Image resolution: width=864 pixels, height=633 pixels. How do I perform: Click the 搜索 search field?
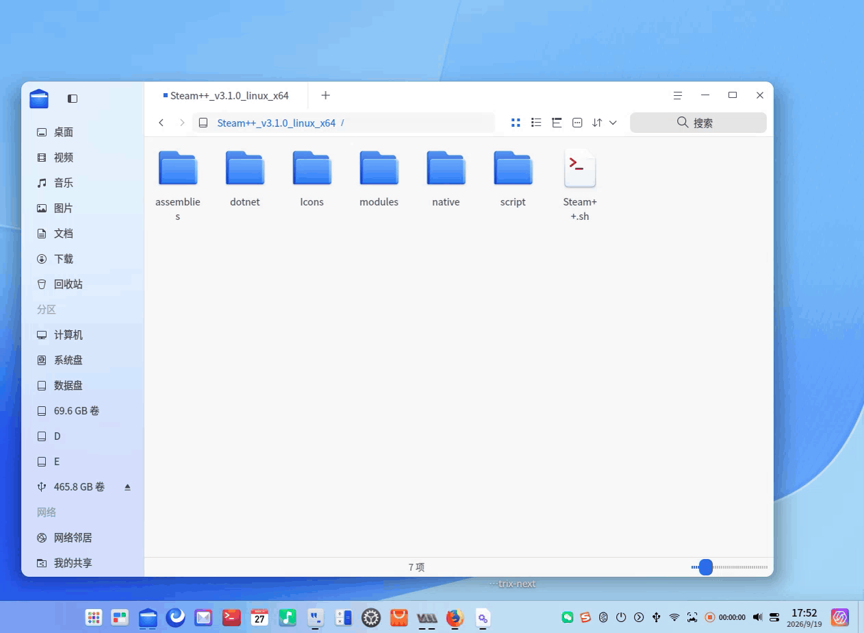click(x=698, y=123)
